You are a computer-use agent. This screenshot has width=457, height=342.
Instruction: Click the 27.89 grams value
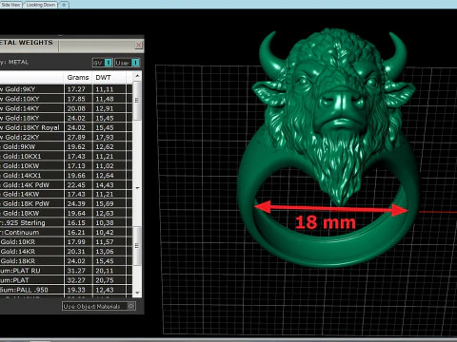[x=76, y=137]
